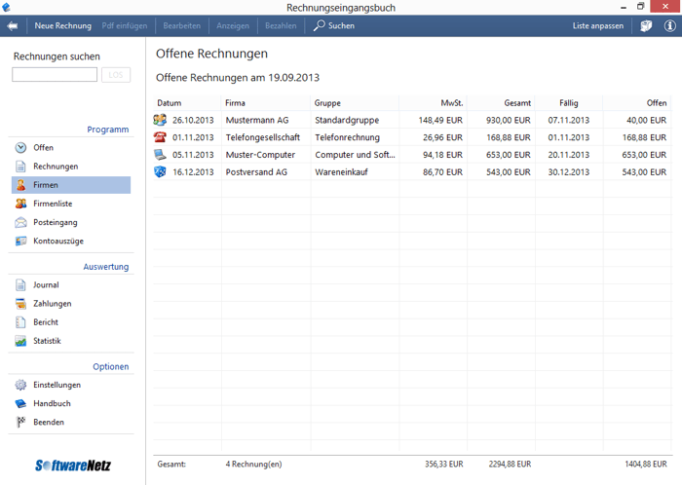Click the Zahlungen icon in sidebar
The image size is (682, 485).
coord(21,304)
